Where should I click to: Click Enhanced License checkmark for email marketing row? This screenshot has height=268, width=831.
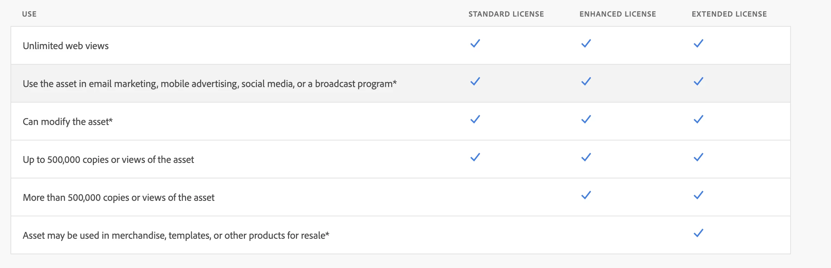[x=586, y=81]
